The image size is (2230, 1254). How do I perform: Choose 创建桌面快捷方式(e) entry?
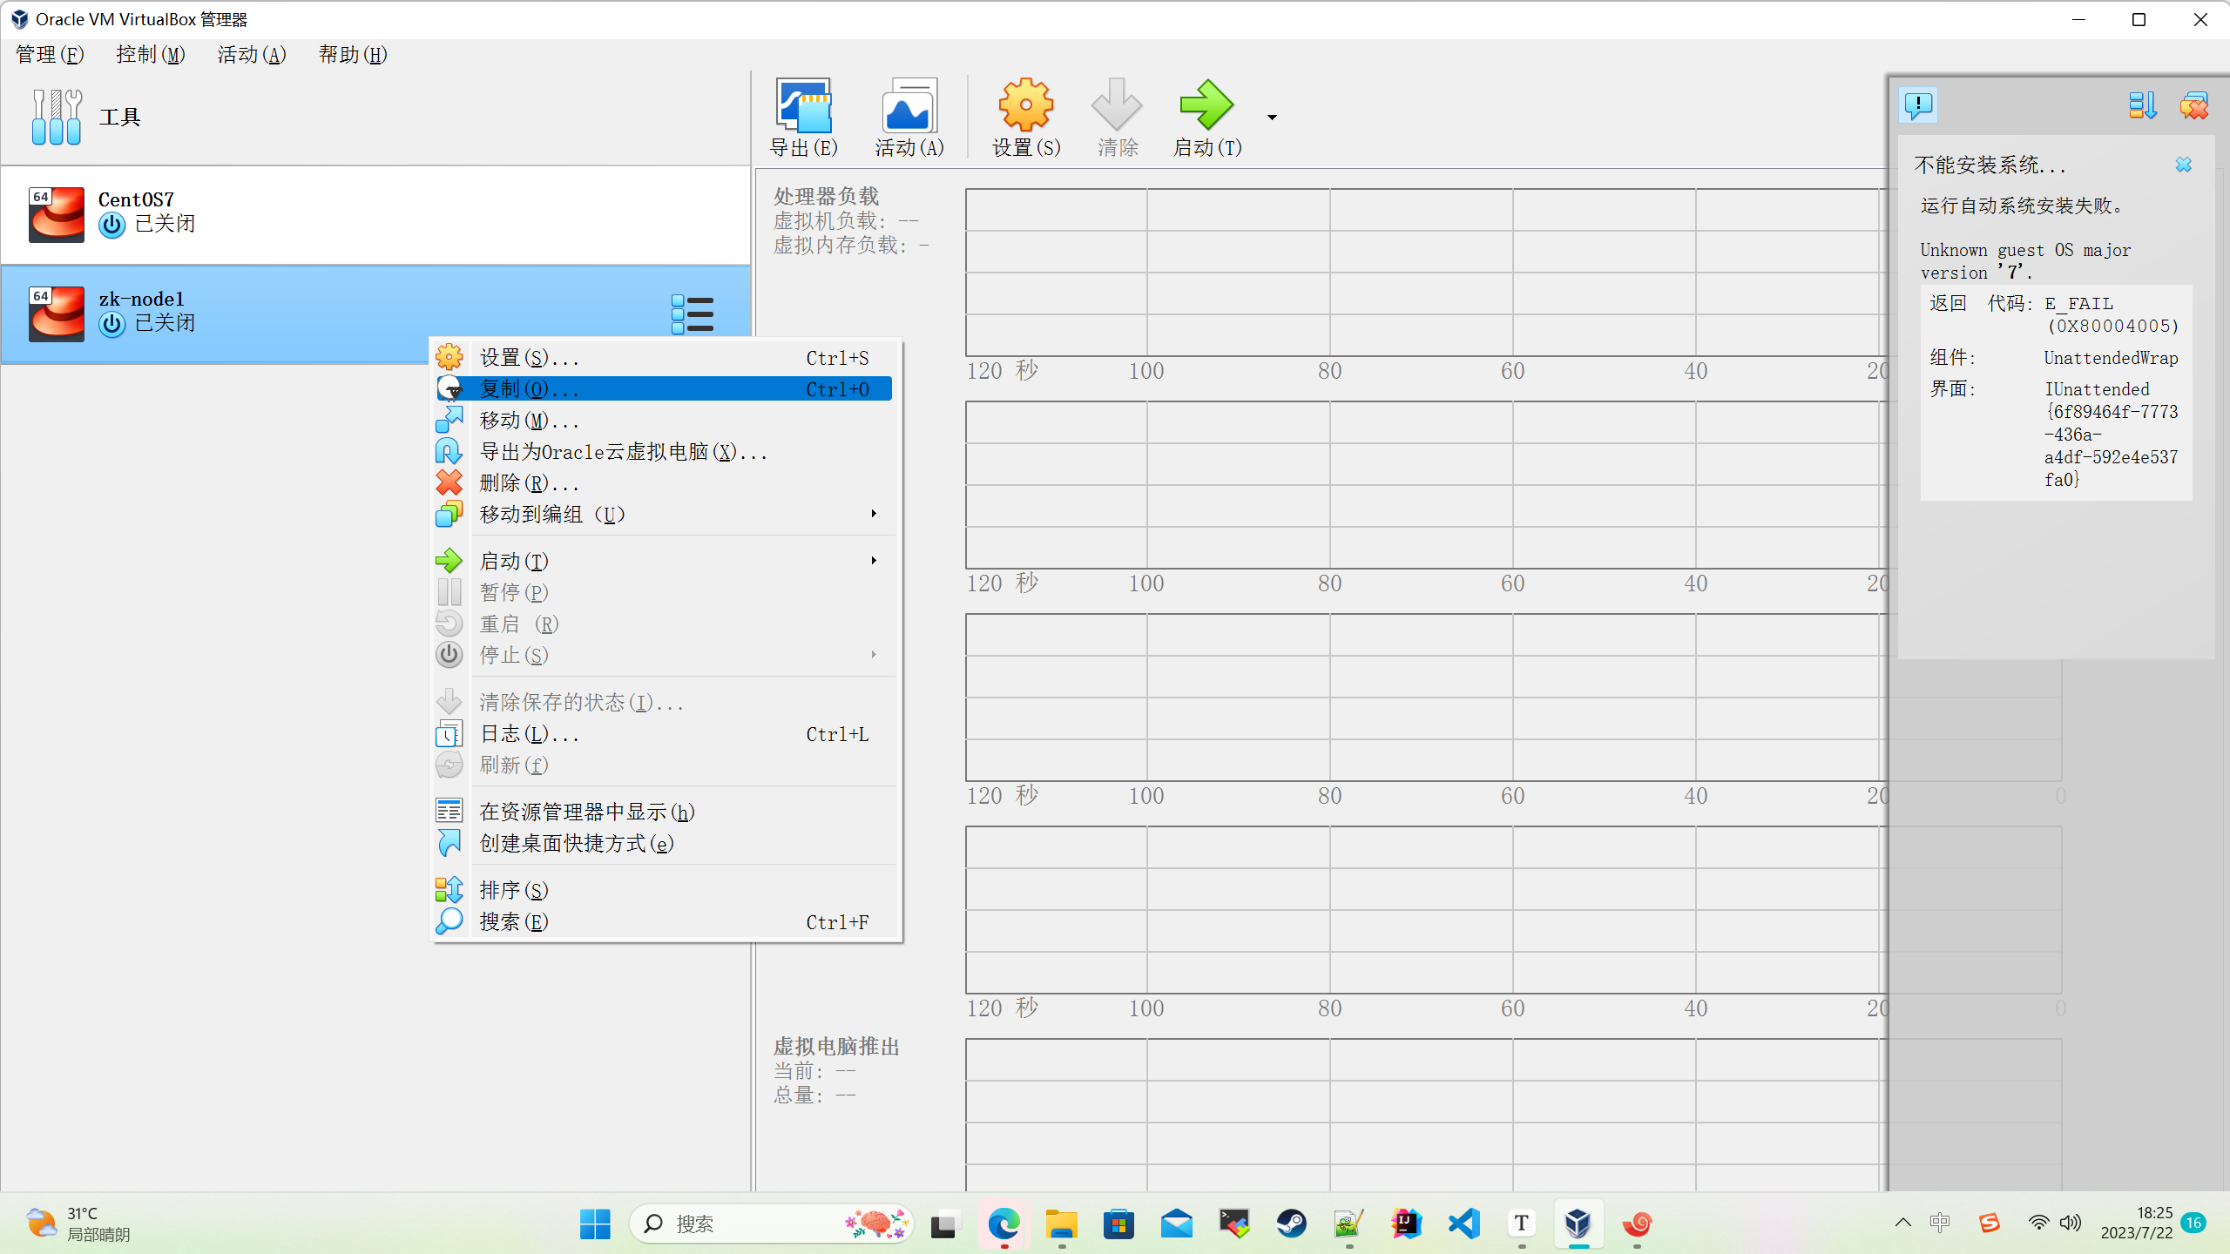tap(664, 843)
